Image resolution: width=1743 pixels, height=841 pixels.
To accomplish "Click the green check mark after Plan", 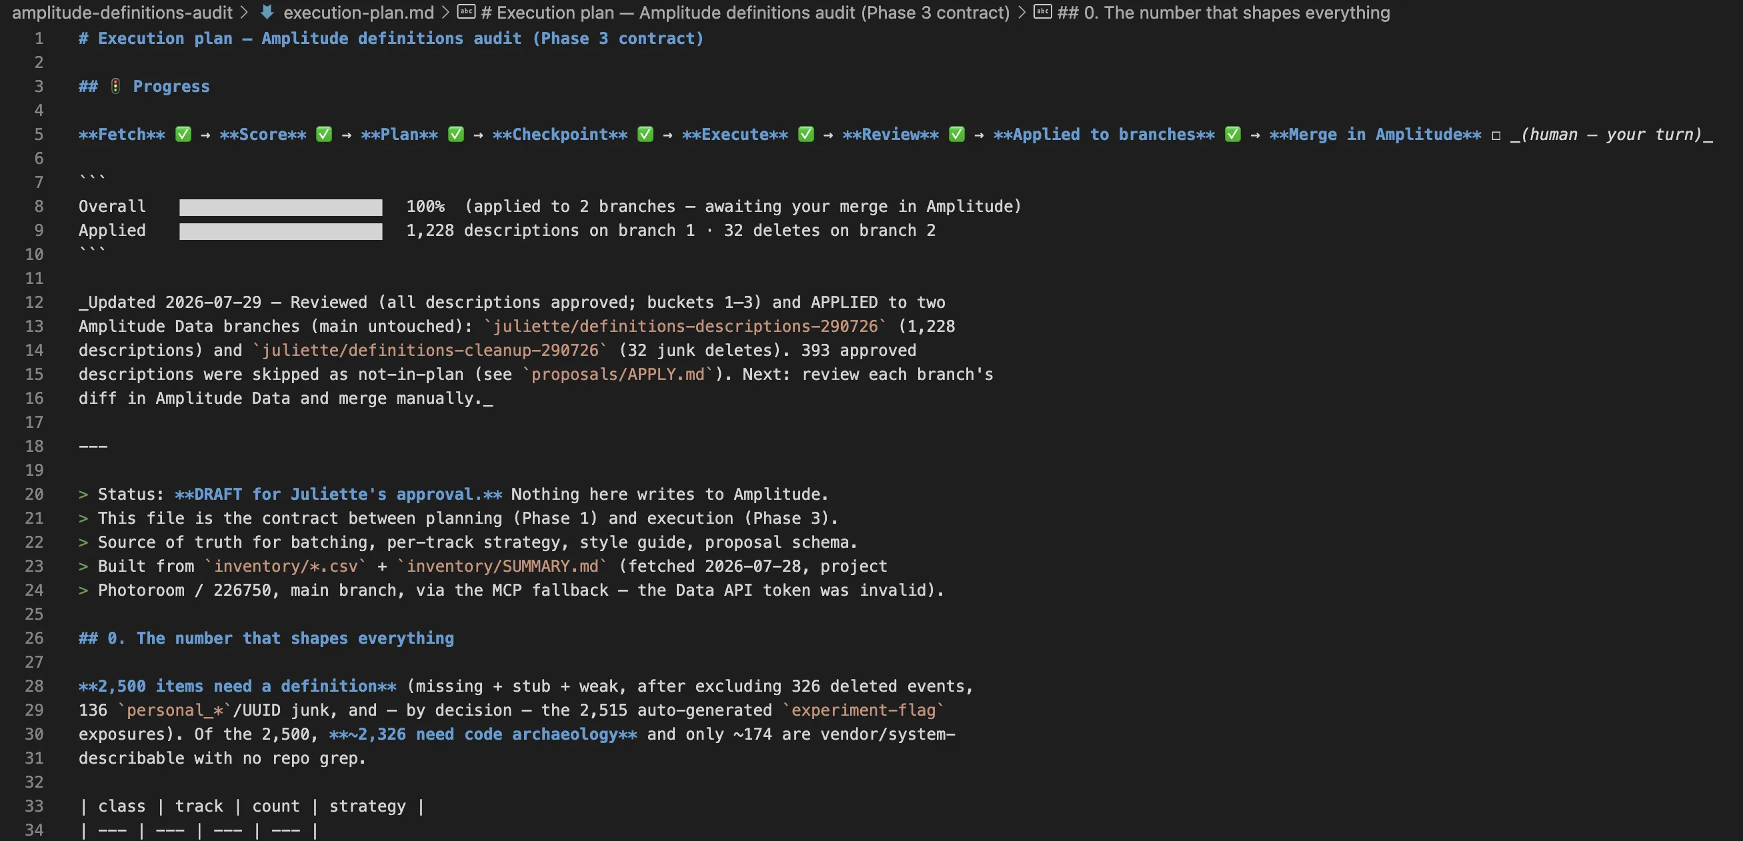I will [x=456, y=134].
